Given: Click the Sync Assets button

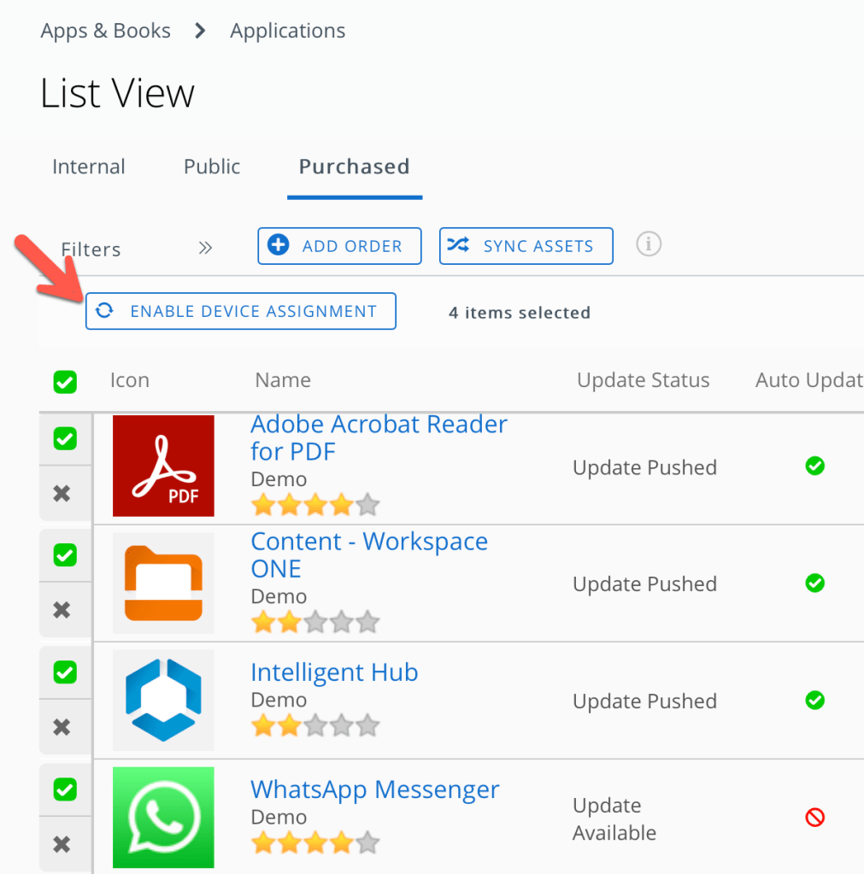Looking at the screenshot, I should click(526, 246).
